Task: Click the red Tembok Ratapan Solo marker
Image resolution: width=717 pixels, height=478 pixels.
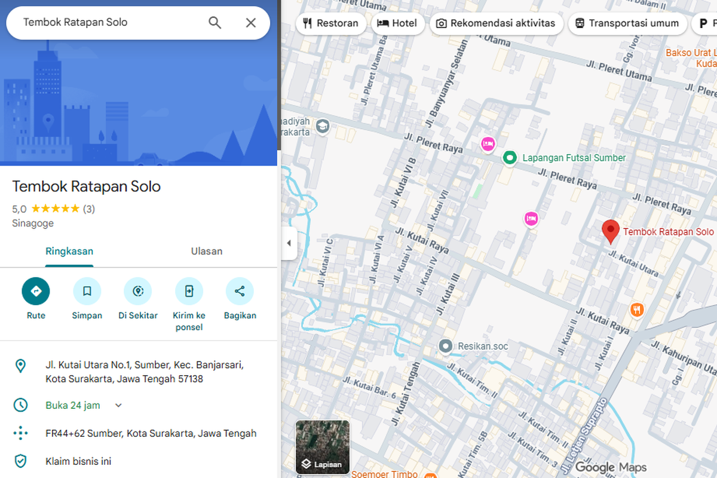Action: (x=610, y=232)
